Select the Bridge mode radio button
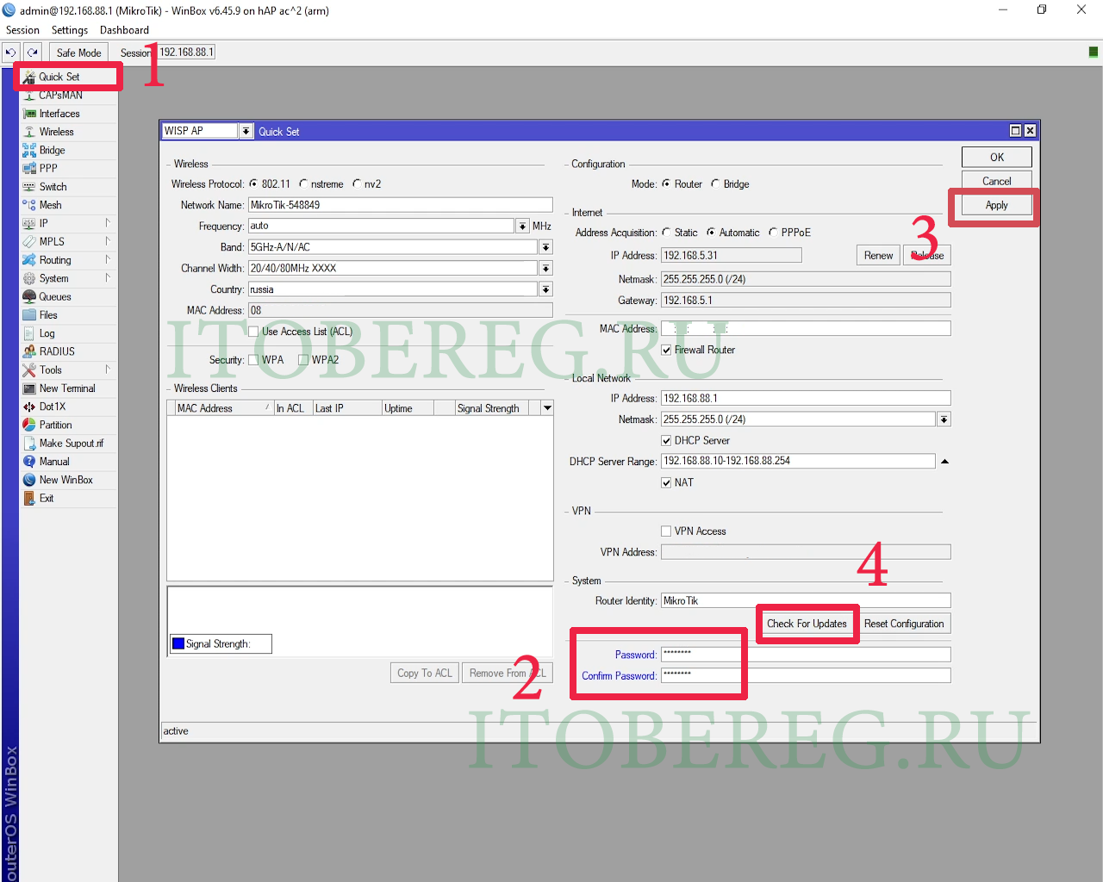Viewport: 1103px width, 882px height. pyautogui.click(x=715, y=184)
